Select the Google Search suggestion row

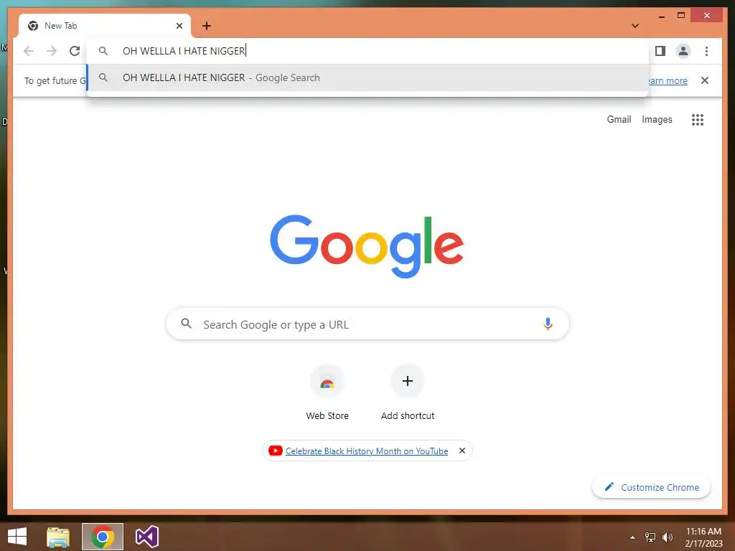tap(368, 77)
